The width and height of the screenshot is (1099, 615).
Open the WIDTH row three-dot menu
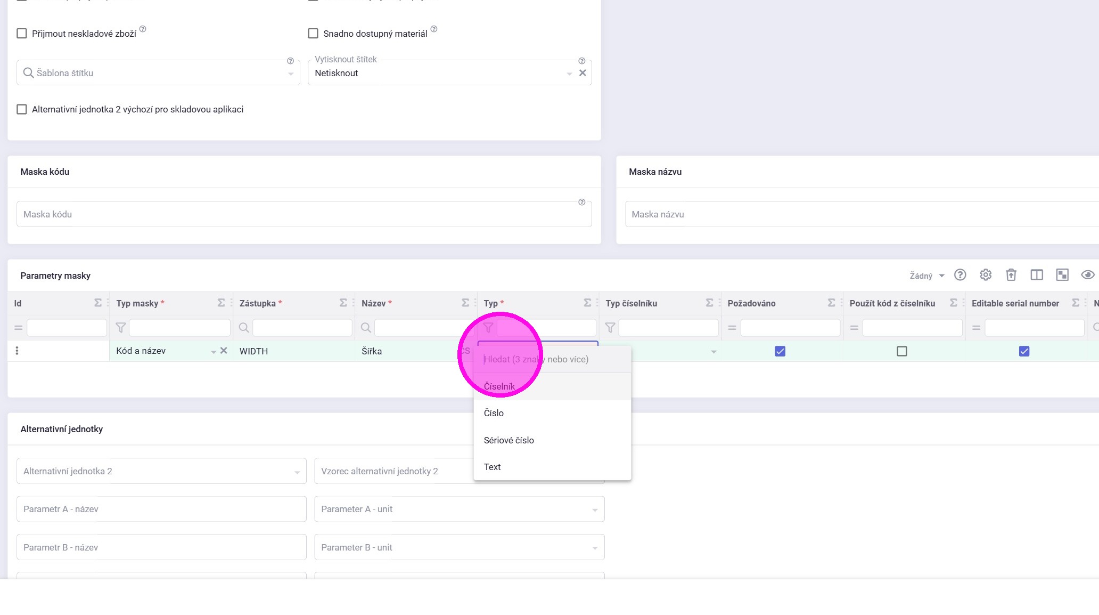pyautogui.click(x=17, y=351)
